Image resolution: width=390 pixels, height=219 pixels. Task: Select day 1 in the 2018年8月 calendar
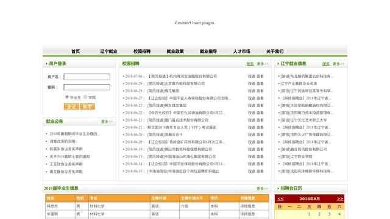coord(309,214)
